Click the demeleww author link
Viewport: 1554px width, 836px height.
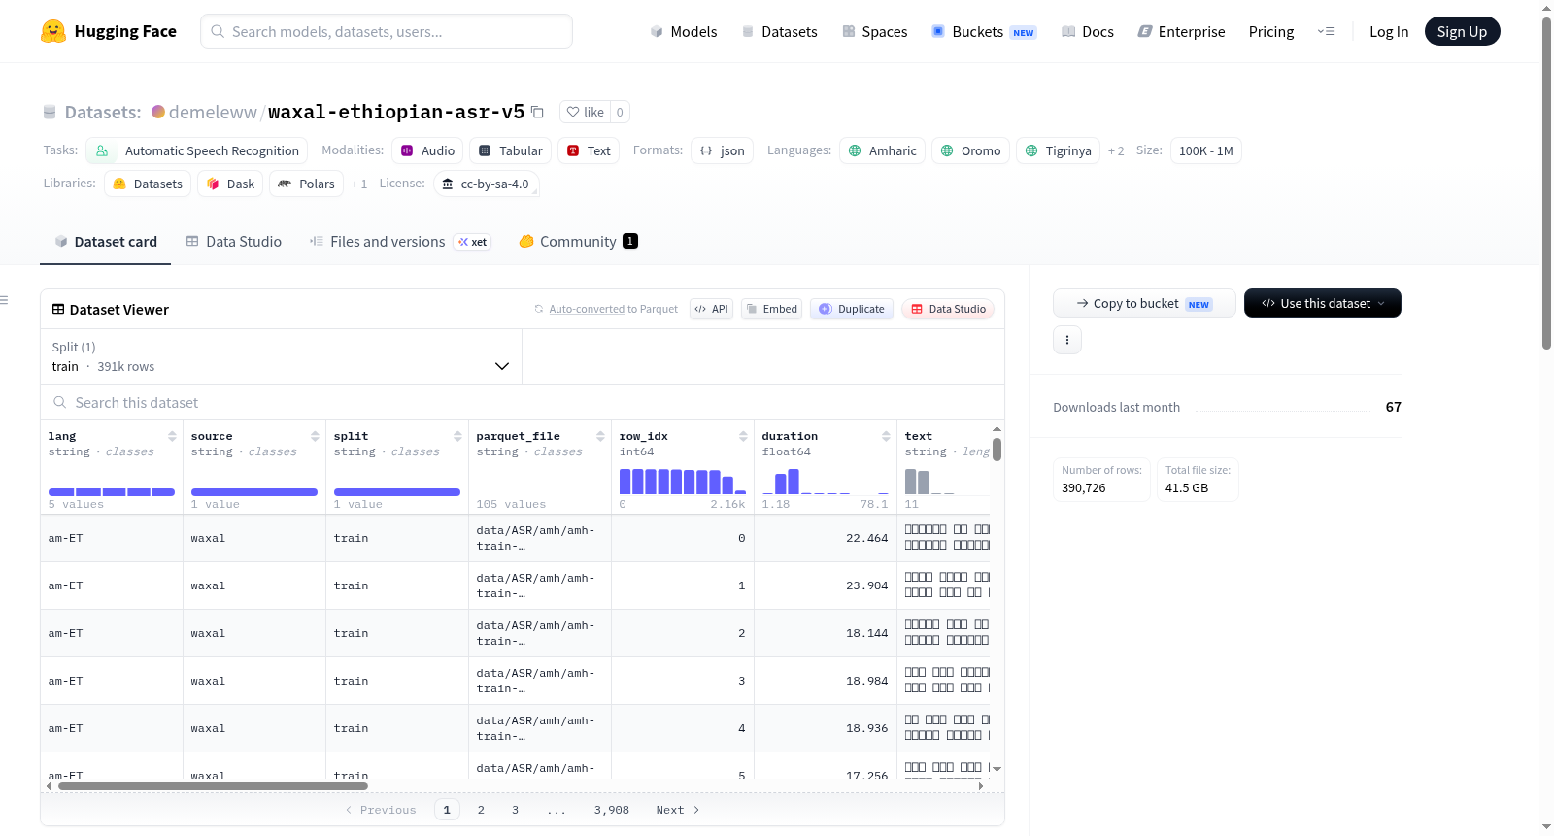click(213, 112)
